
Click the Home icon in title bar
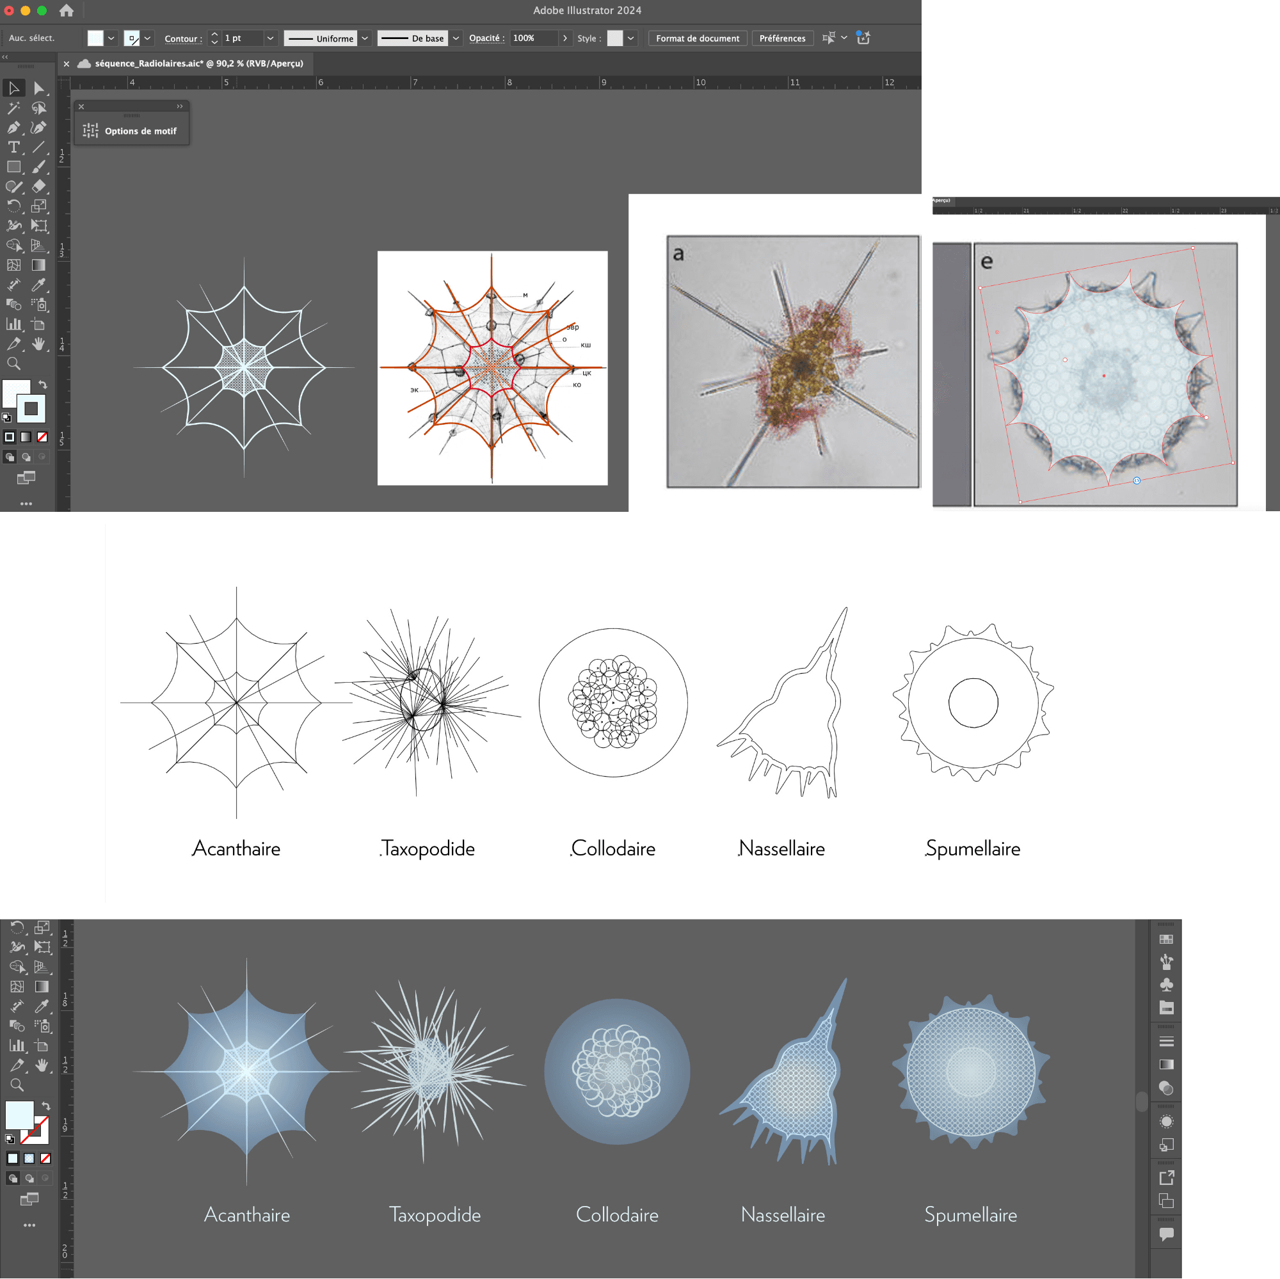tap(67, 11)
